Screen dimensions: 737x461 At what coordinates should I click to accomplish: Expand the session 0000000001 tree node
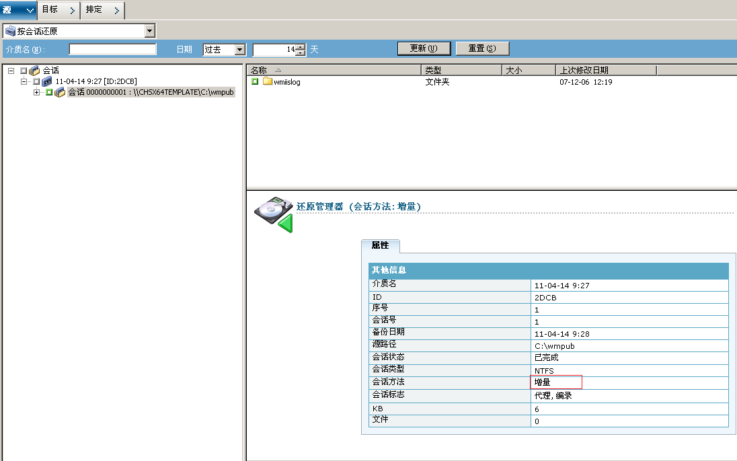tap(37, 92)
